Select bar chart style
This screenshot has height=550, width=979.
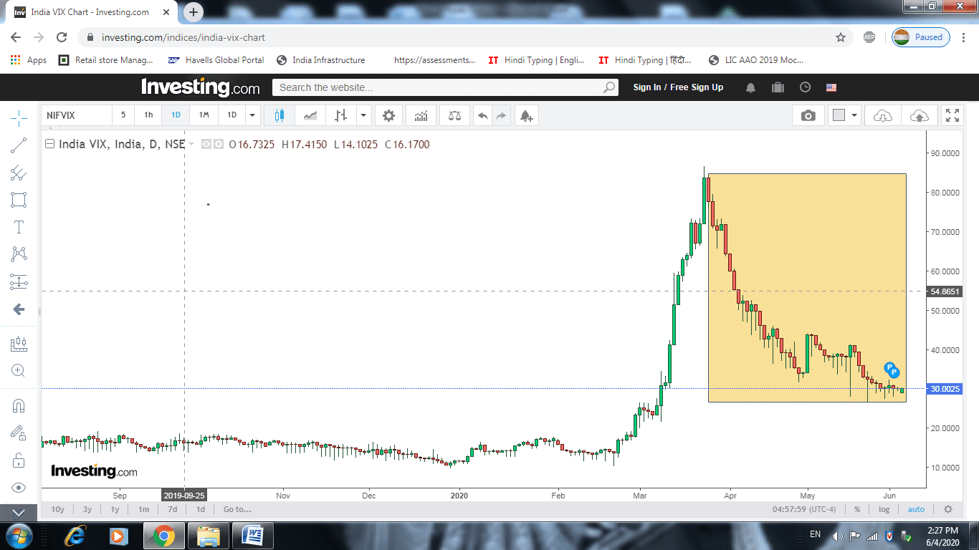(x=341, y=115)
